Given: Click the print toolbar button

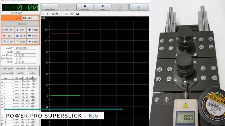Looking at the screenshot, I should [x=139, y=7].
